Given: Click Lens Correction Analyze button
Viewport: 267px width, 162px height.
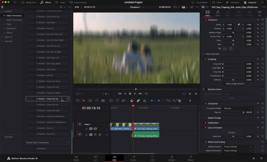Looking at the screenshot, I should click(232, 132).
